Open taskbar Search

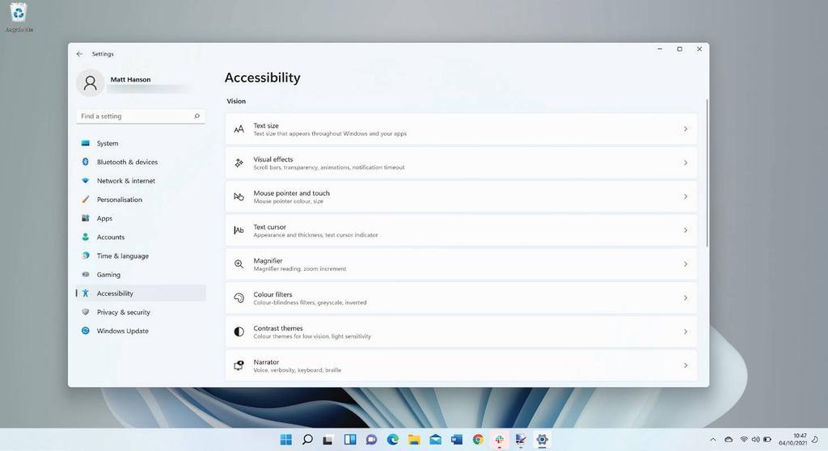tap(307, 440)
